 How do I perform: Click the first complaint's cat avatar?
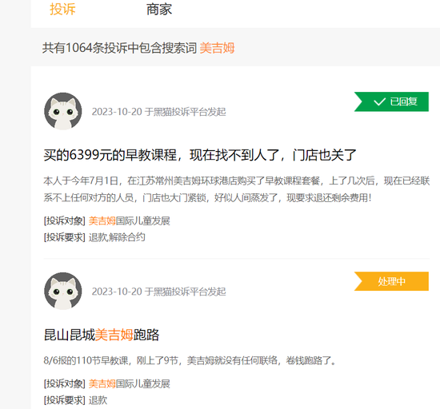63,111
